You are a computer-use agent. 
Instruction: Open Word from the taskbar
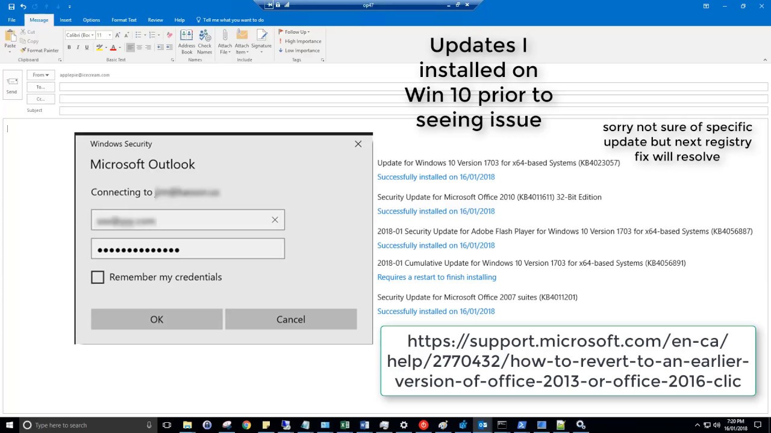[x=364, y=425]
